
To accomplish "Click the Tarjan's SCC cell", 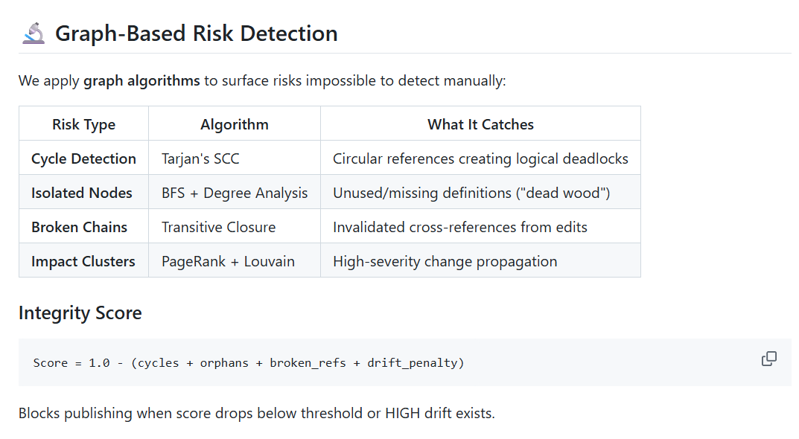I will 200,158.
